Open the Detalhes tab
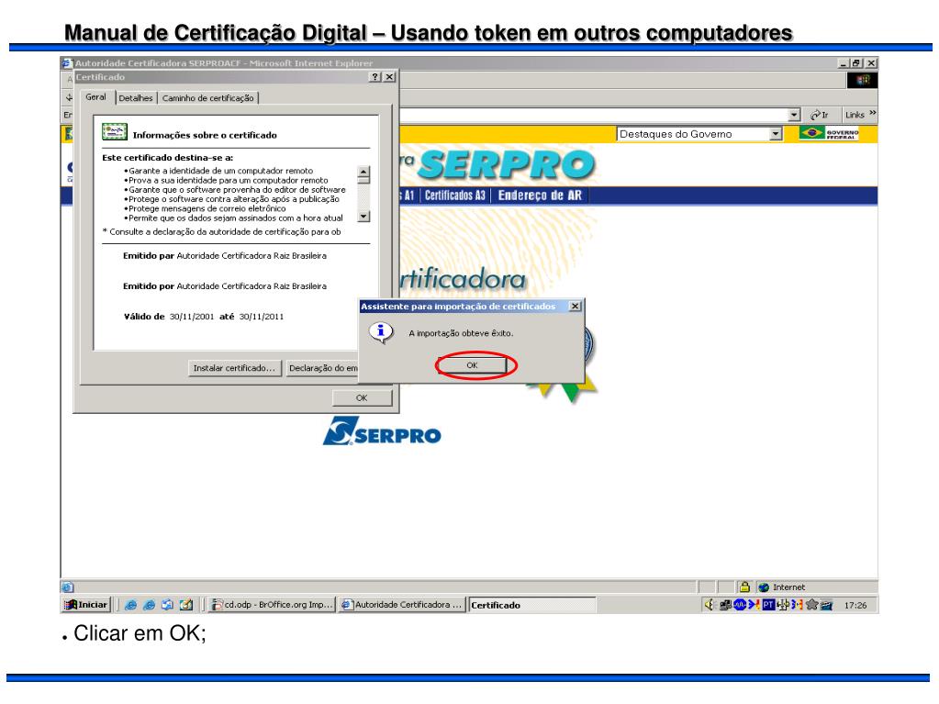 [135, 98]
